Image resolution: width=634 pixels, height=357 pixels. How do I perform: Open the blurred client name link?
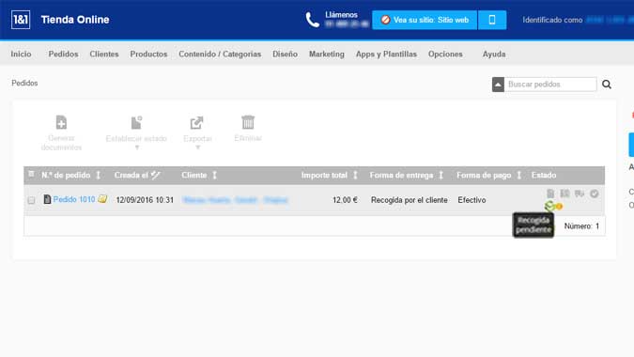click(235, 200)
